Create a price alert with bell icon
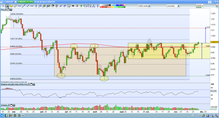The image size is (219, 118). tap(11, 6)
